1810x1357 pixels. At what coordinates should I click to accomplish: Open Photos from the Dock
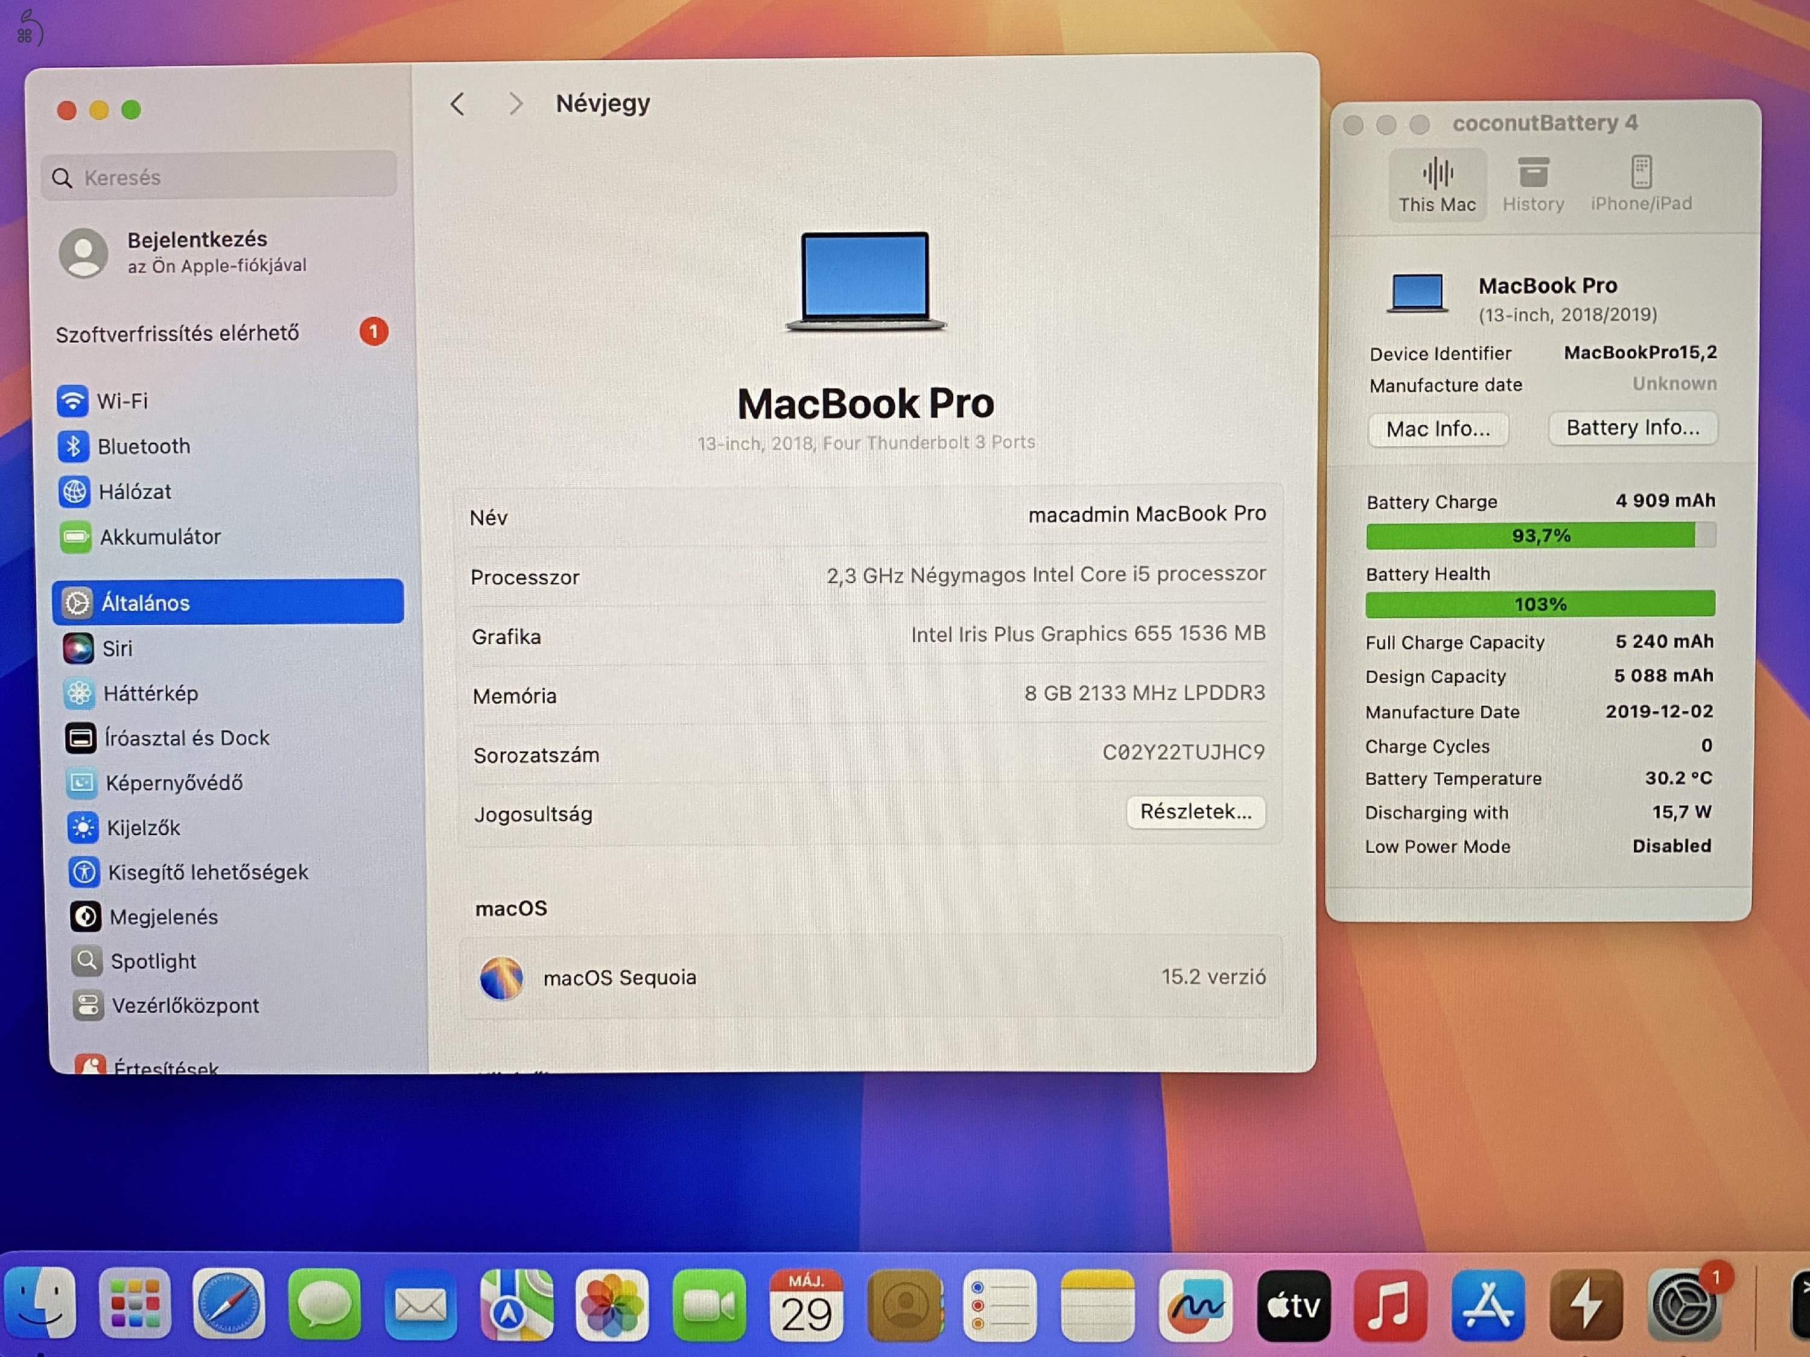point(612,1306)
